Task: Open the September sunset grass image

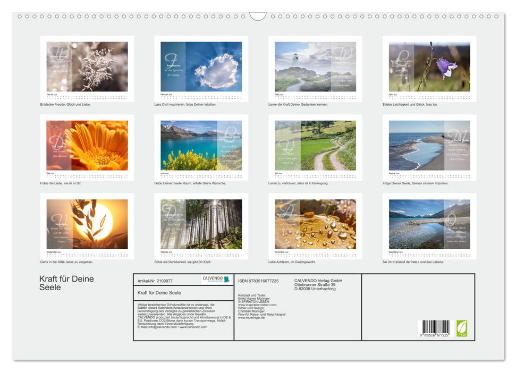Action: click(87, 224)
